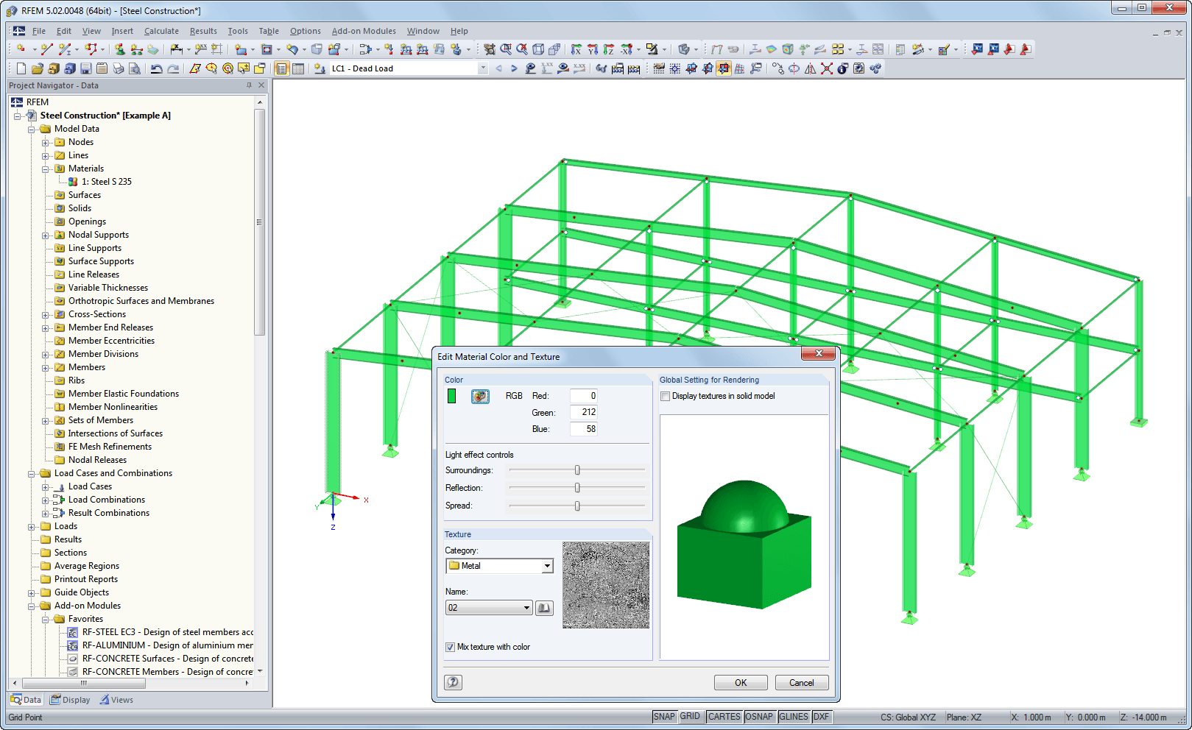Click the Spread slider handle

point(577,506)
